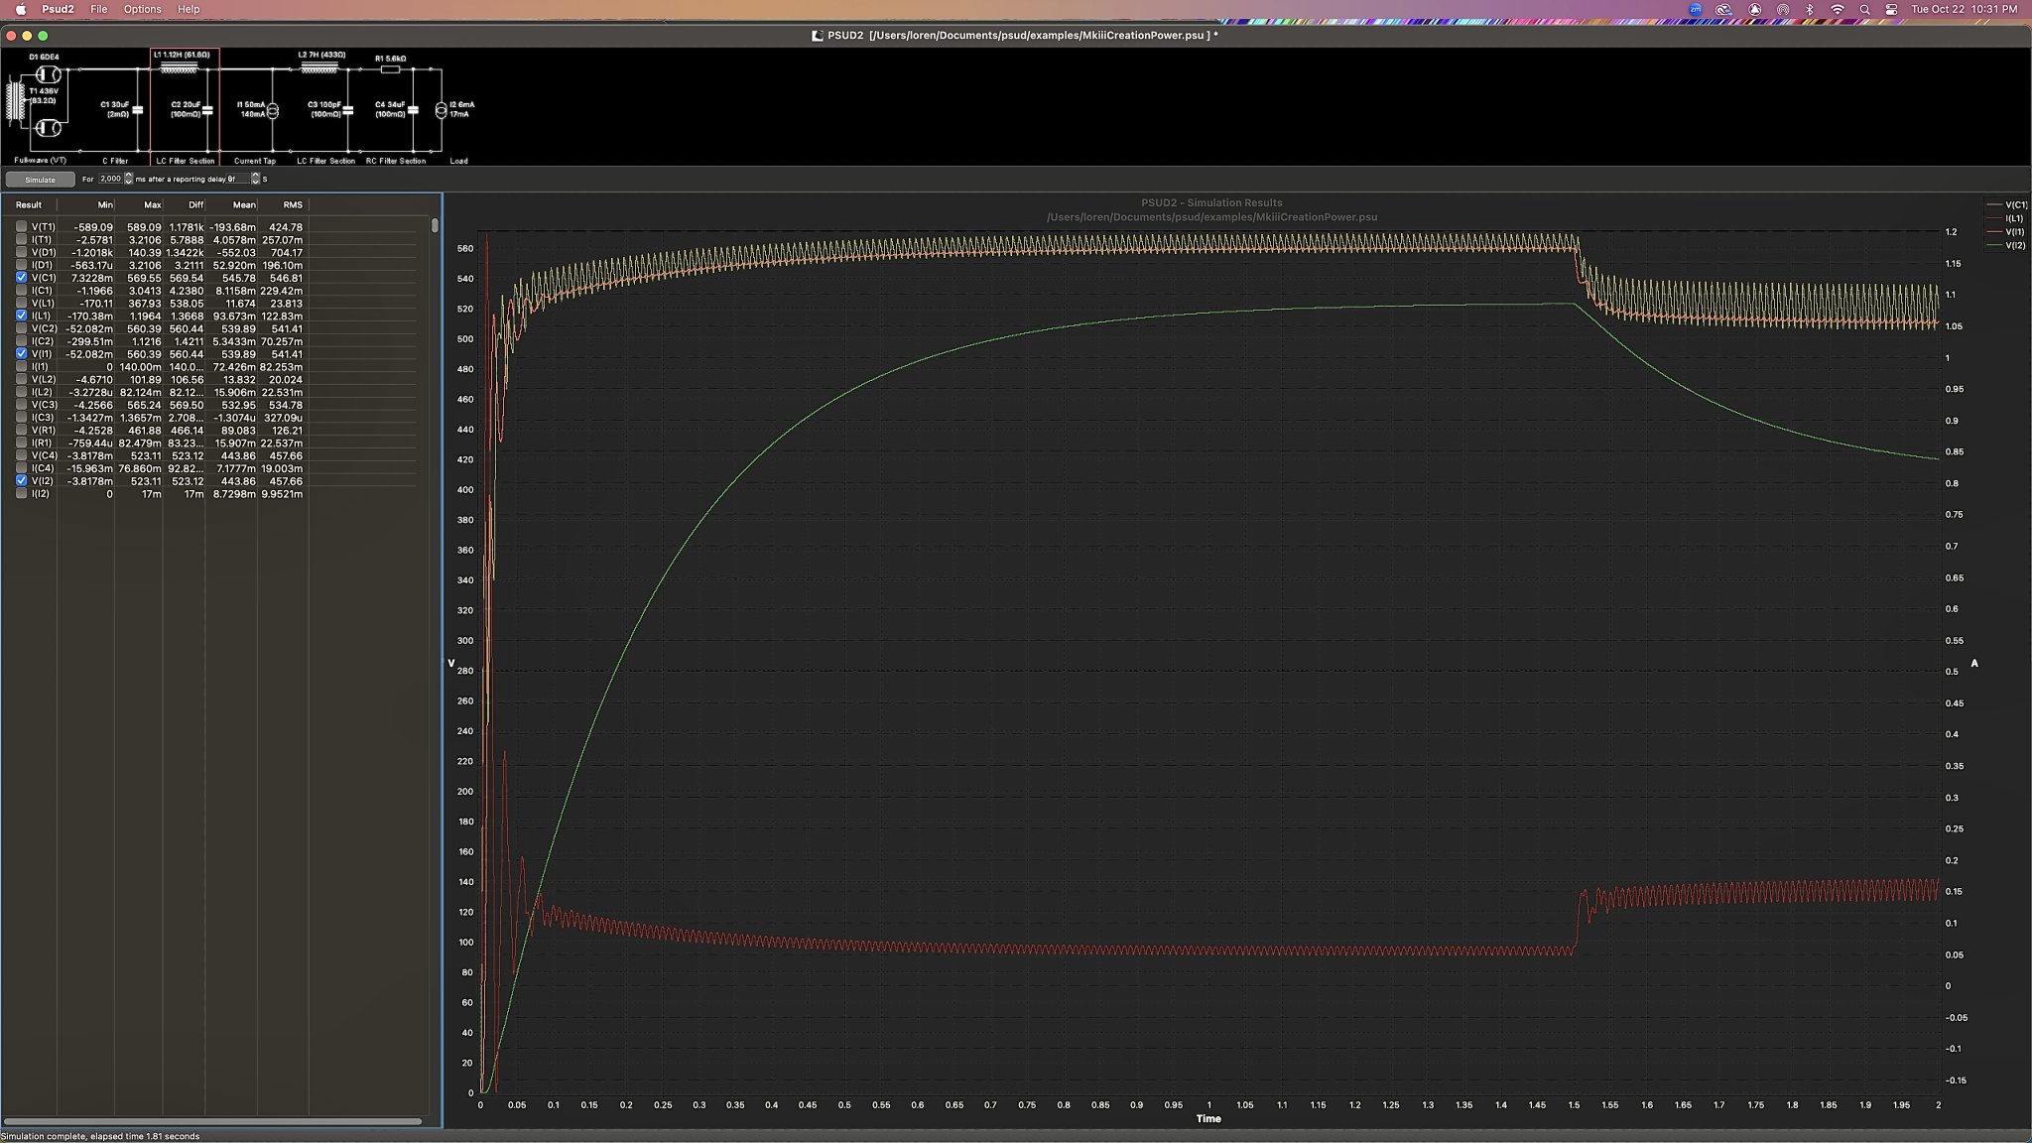Click status text 'Simulation complete, elapsed time'
Image resolution: width=2032 pixels, height=1143 pixels.
[x=100, y=1136]
